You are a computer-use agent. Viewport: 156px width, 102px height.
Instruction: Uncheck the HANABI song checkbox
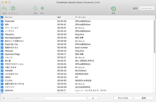coord(2,71)
